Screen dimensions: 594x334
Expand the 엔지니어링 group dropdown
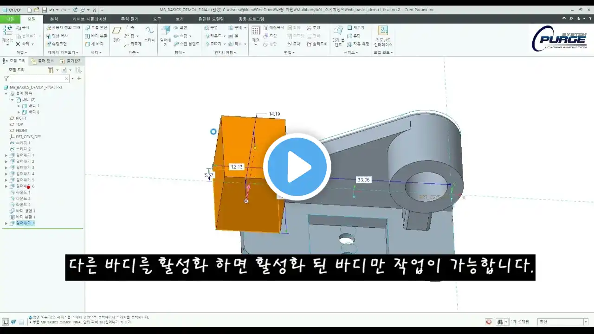tap(225, 52)
